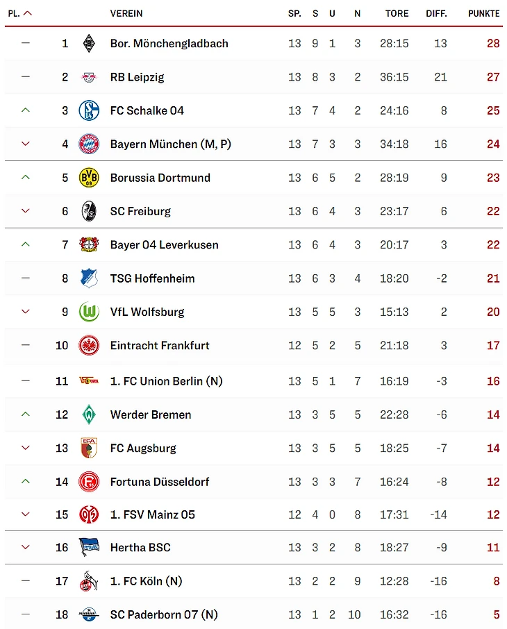This screenshot has height=629, width=507.
Task: Click the Eintracht Frankfurt eagle crest
Action: pos(88,345)
